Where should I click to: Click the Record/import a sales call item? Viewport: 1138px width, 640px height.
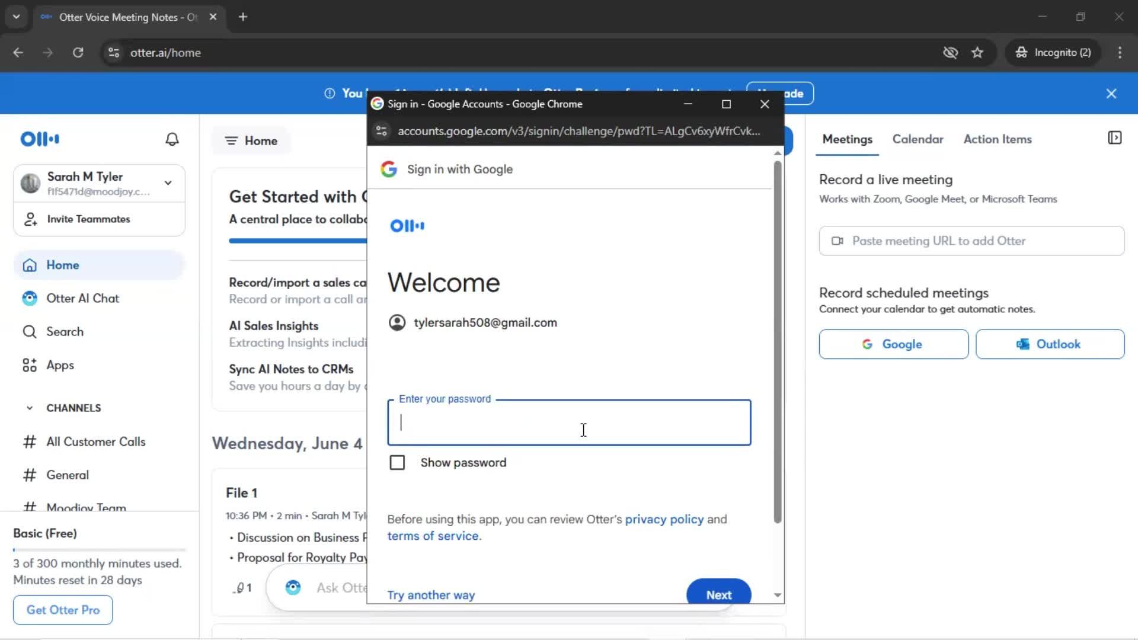point(298,291)
